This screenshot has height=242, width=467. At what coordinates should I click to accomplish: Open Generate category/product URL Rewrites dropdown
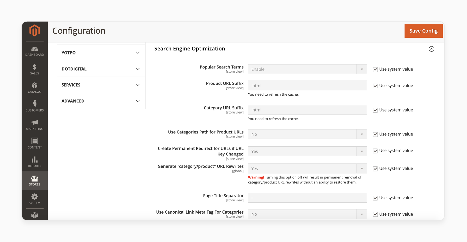point(307,169)
